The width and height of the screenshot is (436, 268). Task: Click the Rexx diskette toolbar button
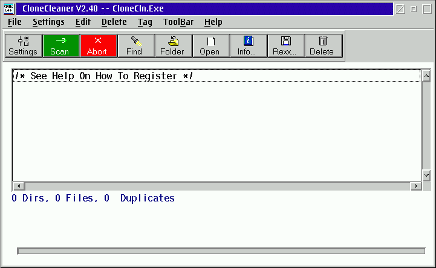click(286, 46)
